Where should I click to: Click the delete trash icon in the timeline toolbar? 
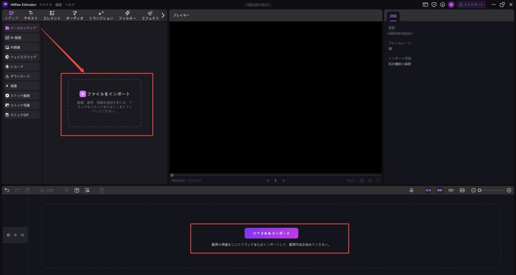pyautogui.click(x=28, y=190)
